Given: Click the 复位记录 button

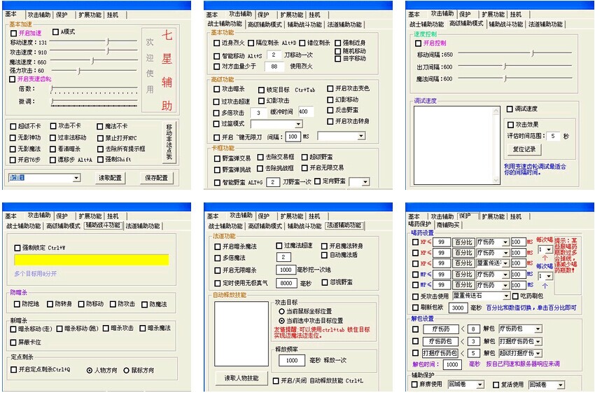Looking at the screenshot, I should coord(524,149).
